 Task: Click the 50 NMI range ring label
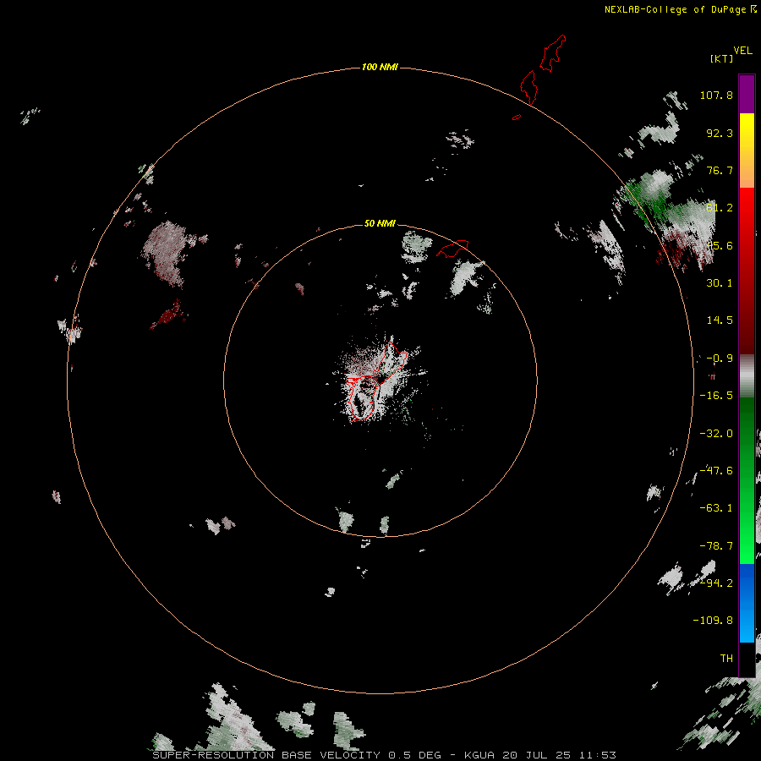coord(380,223)
